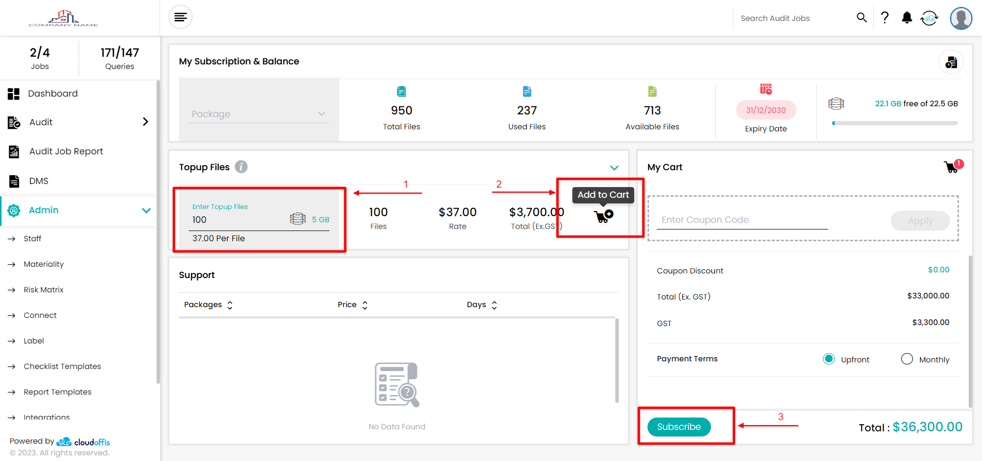
Task: Click the Coupon Discount $0.00 value
Action: tap(939, 270)
